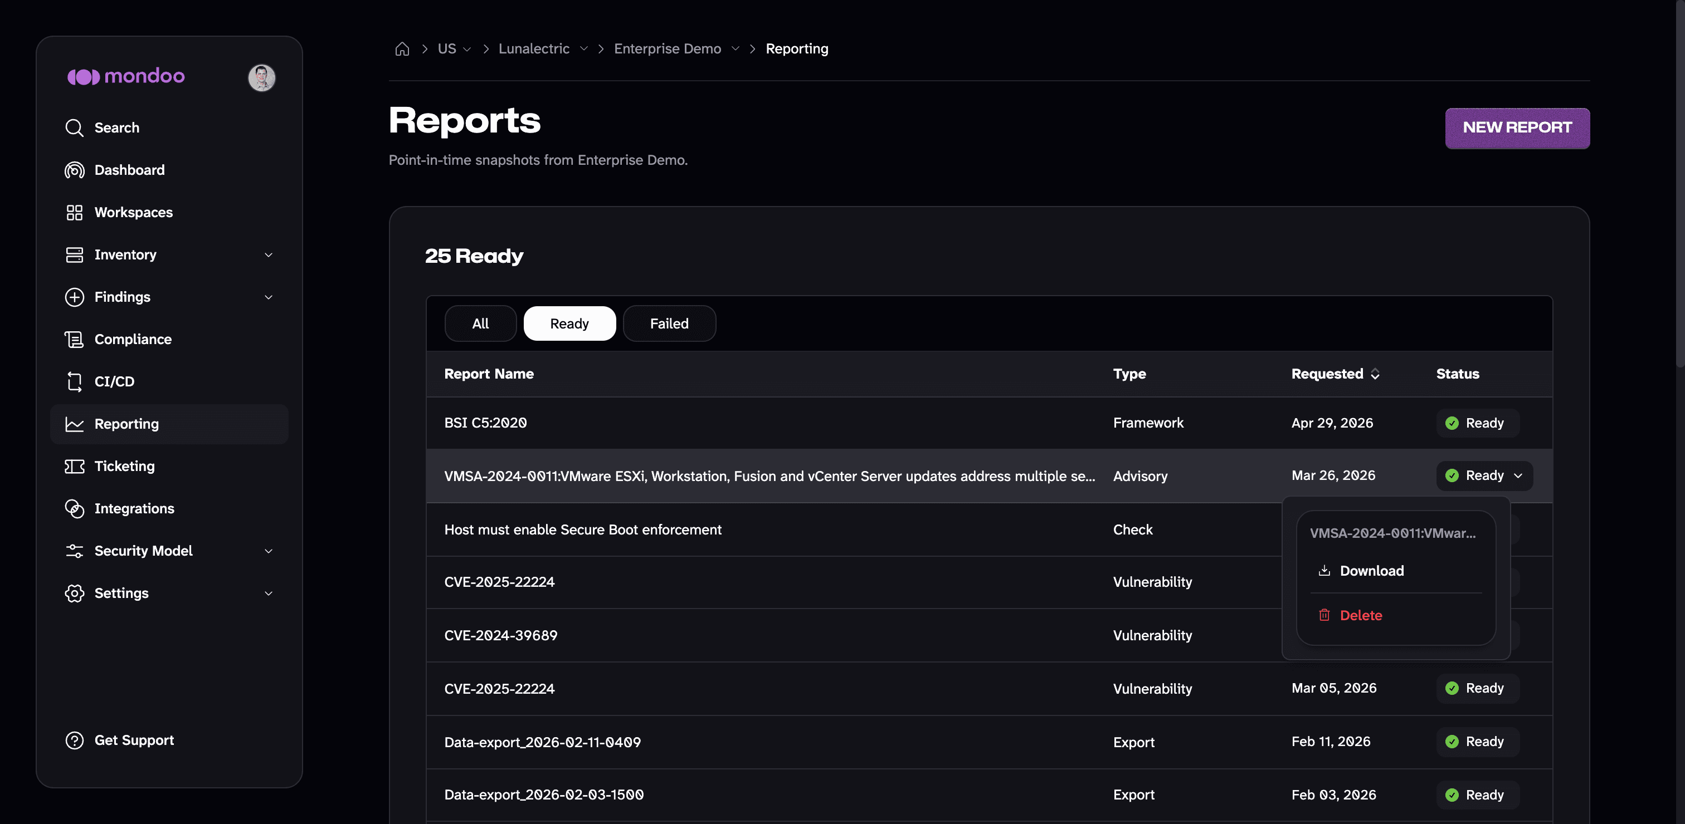The width and height of the screenshot is (1685, 824).
Task: Click the Inventory server icon
Action: 75,255
